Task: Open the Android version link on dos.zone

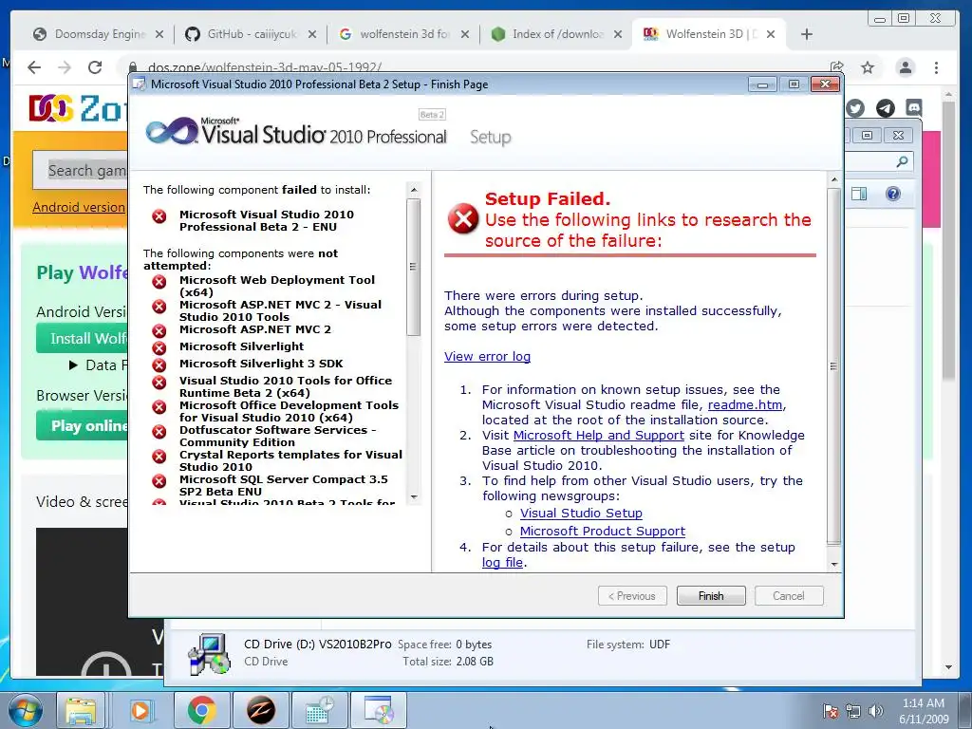Action: point(79,207)
